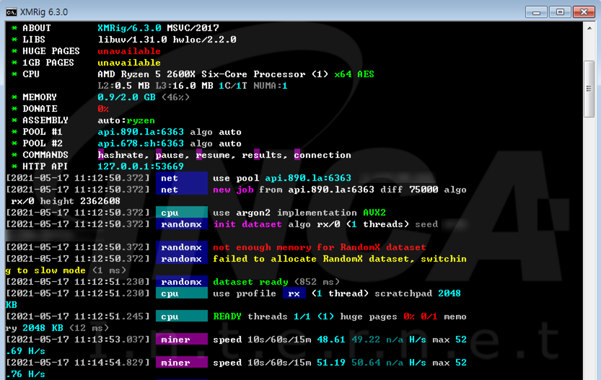Click 'AMD Ryzen 5 2600X Six-Core Processor' text
Screen dimensions: 601x380
click(x=201, y=74)
